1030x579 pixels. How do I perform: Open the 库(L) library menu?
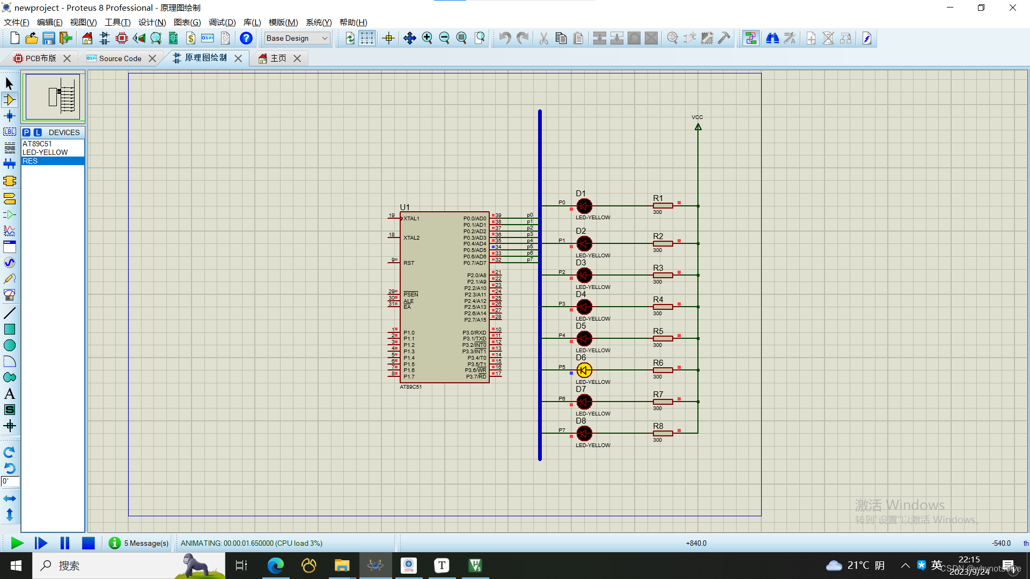pyautogui.click(x=252, y=23)
